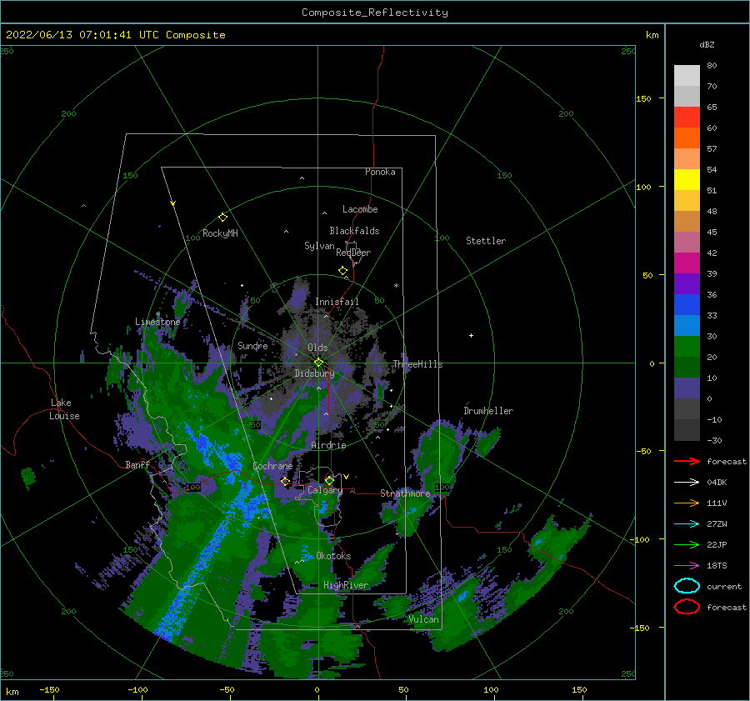Click the 42 dBZ pink swatch
The height and width of the screenshot is (701, 750).
[687, 263]
